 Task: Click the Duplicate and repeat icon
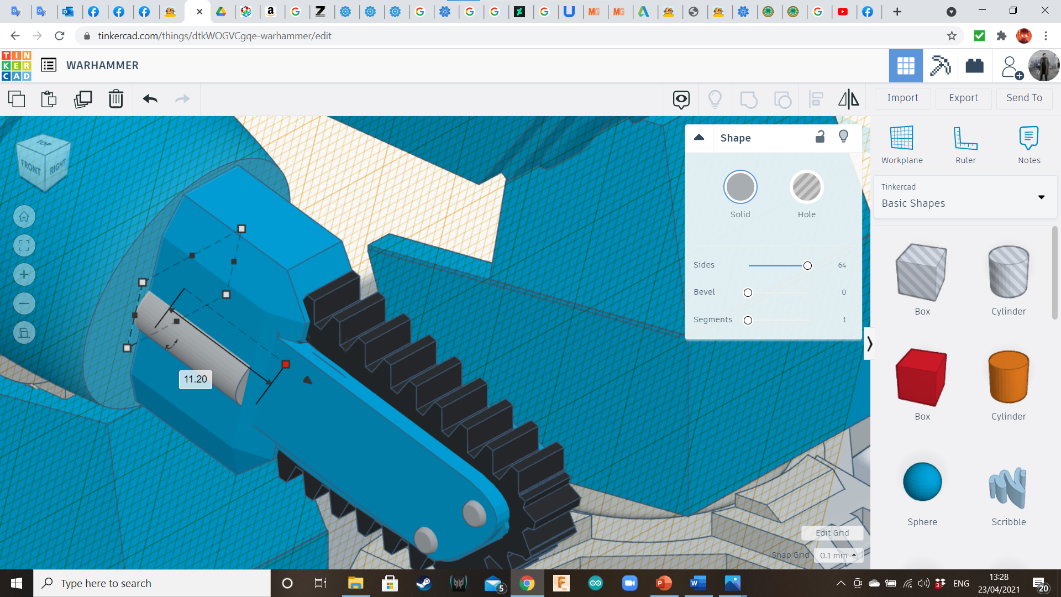[83, 99]
